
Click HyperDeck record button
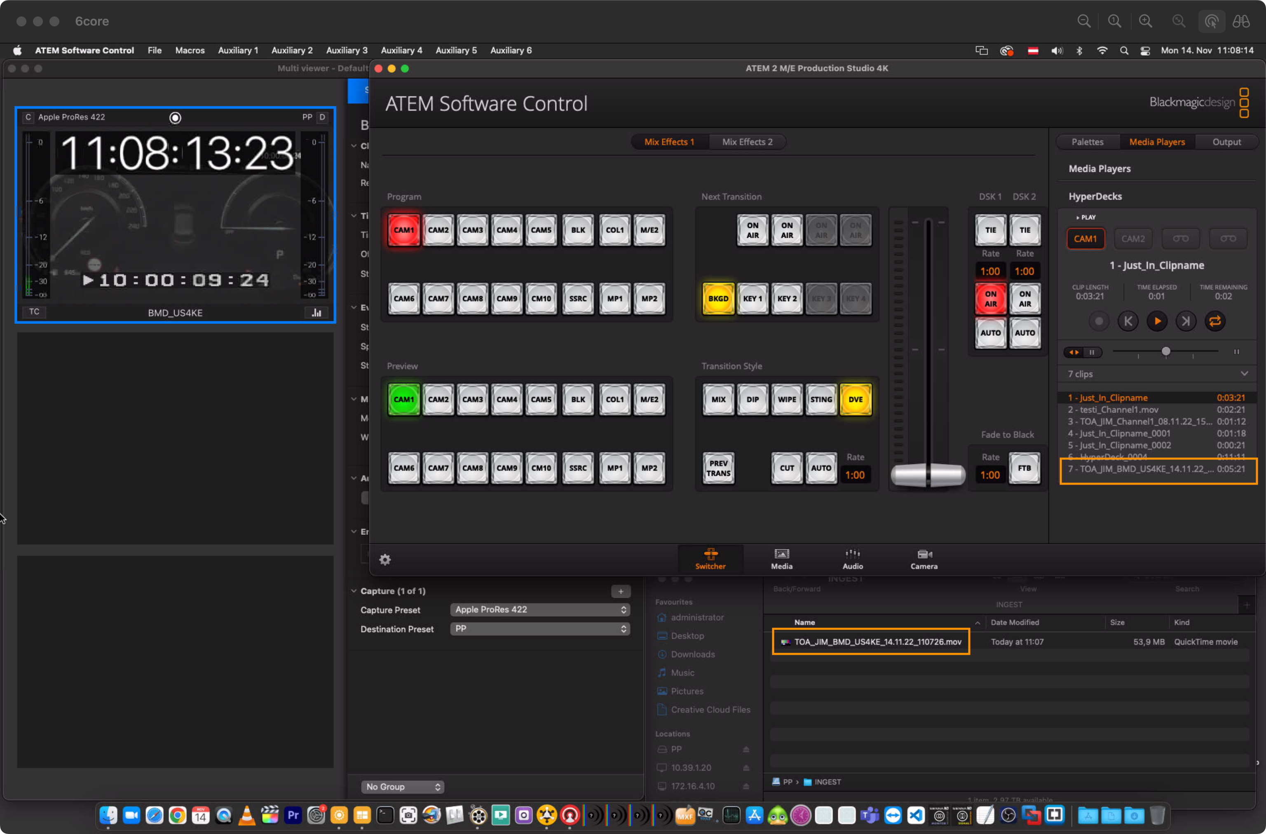pyautogui.click(x=1099, y=321)
